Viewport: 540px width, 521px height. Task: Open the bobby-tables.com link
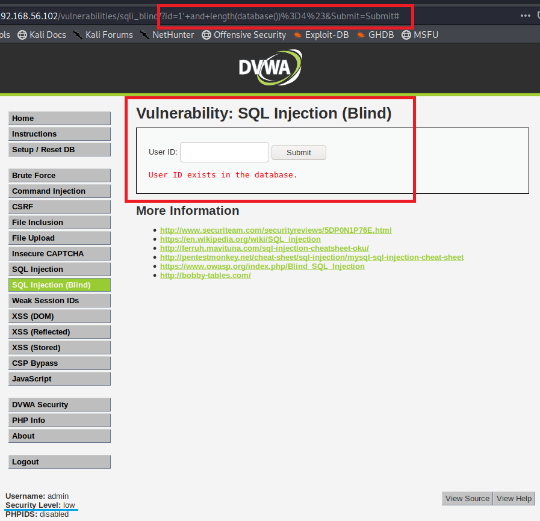click(205, 276)
